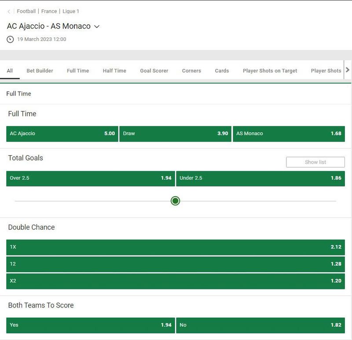
Task: Choose Double Chance 1X at 2.12
Action: click(x=176, y=247)
